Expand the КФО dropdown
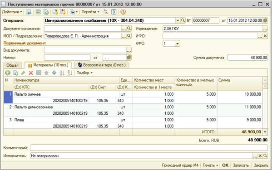This screenshot has width=272, height=170. (x=177, y=44)
